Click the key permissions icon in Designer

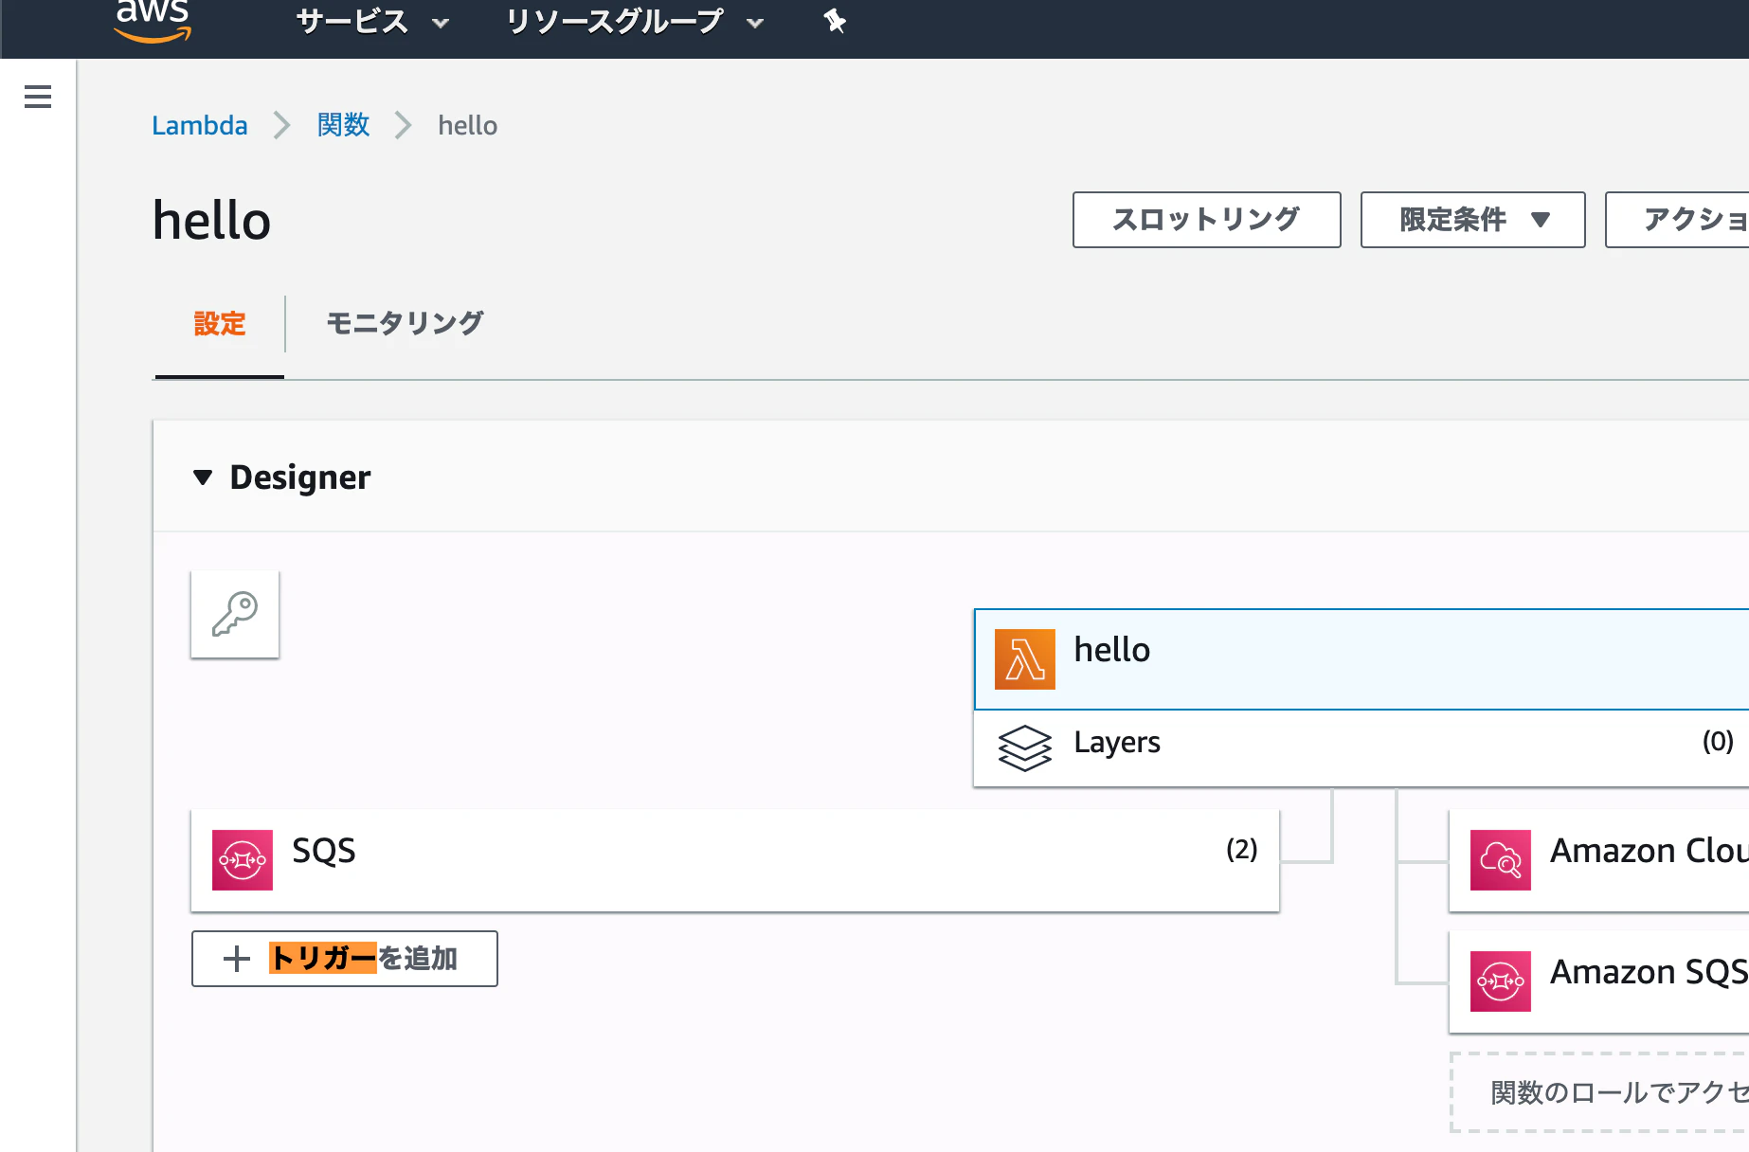point(235,614)
